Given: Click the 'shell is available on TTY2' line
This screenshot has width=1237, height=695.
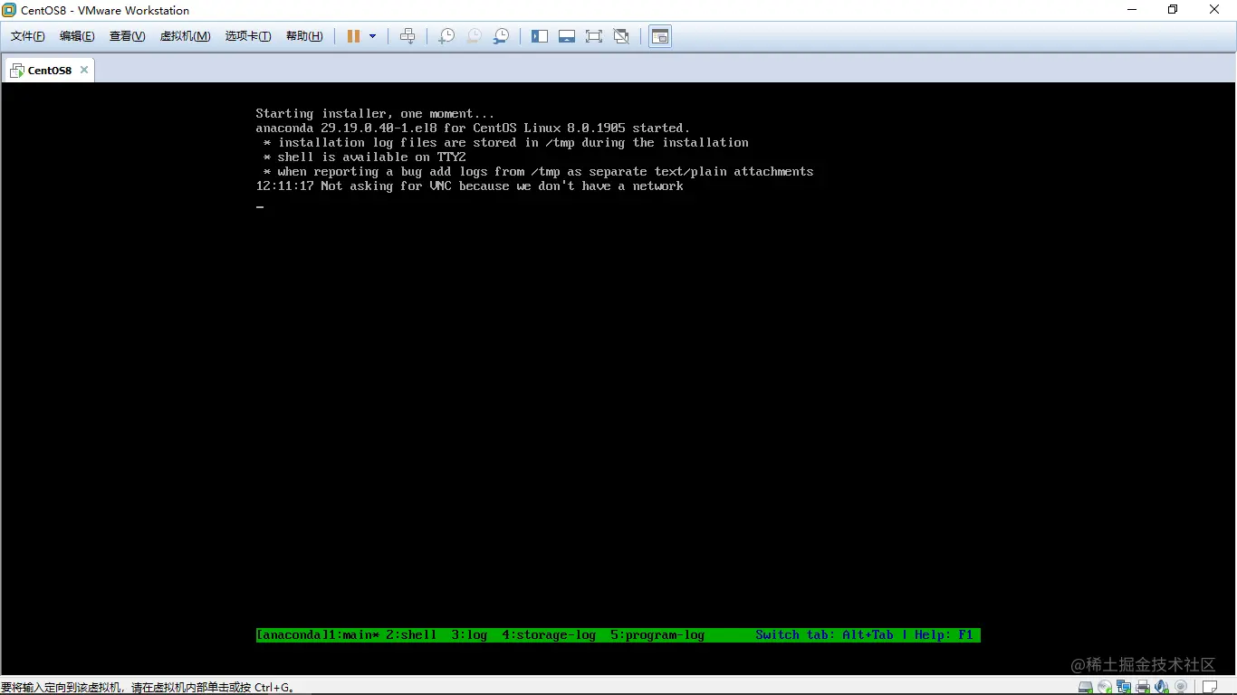Looking at the screenshot, I should [364, 157].
